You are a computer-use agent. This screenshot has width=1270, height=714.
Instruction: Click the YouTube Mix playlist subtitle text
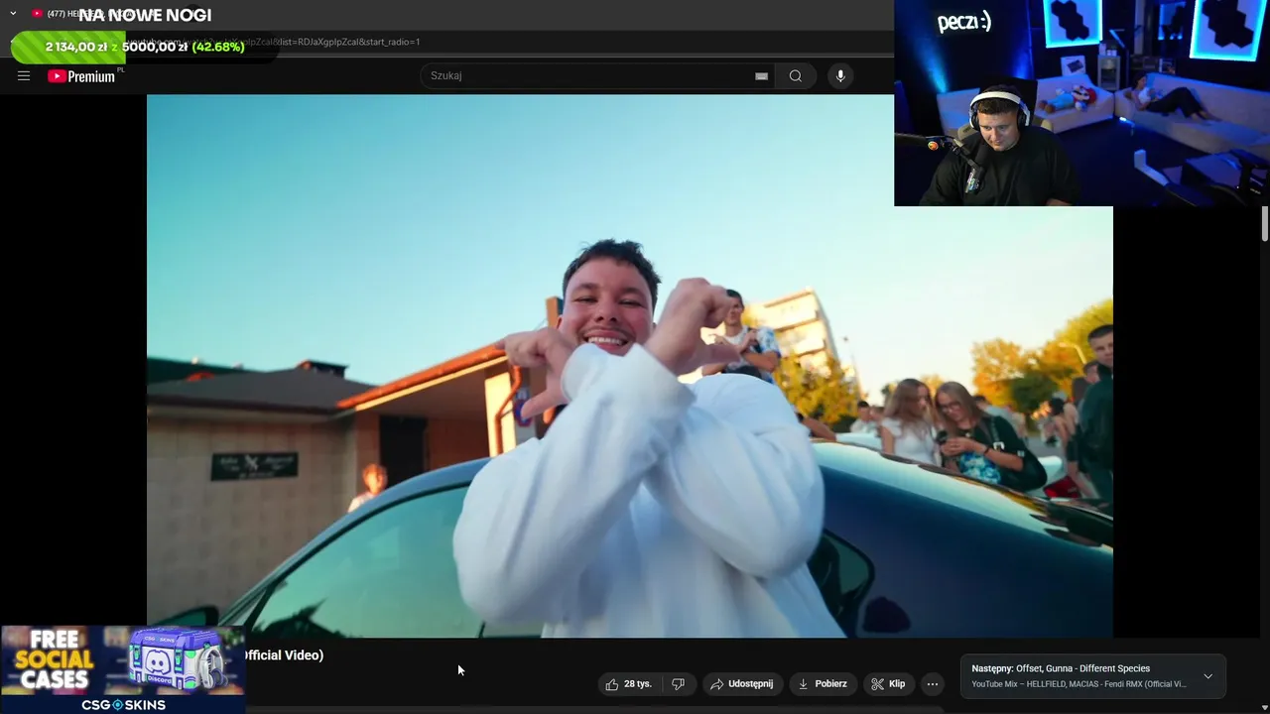pyautogui.click(x=1079, y=684)
